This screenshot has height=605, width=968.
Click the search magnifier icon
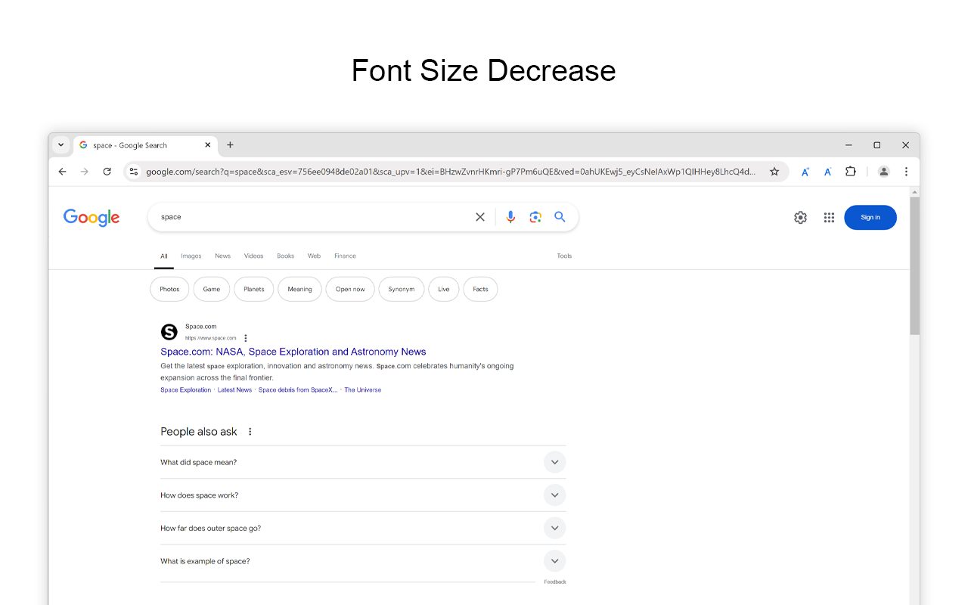[560, 216]
